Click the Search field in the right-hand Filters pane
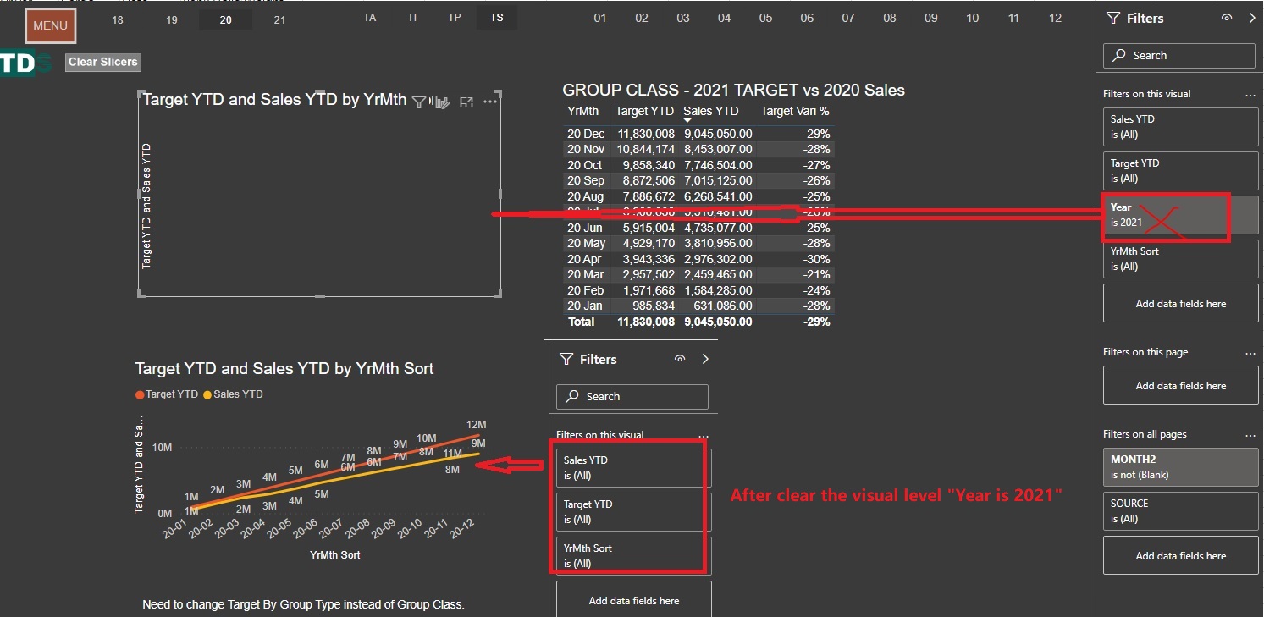Viewport: 1264px width, 617px height. (1179, 55)
